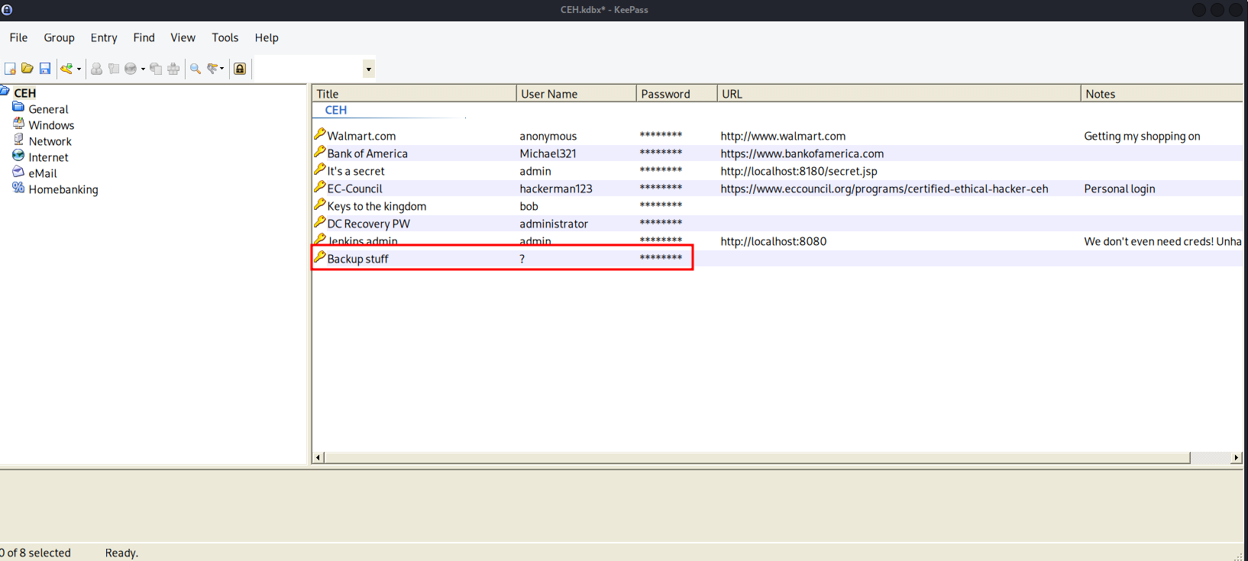
Task: Click the user name "hackerman123"
Action: coord(556,189)
